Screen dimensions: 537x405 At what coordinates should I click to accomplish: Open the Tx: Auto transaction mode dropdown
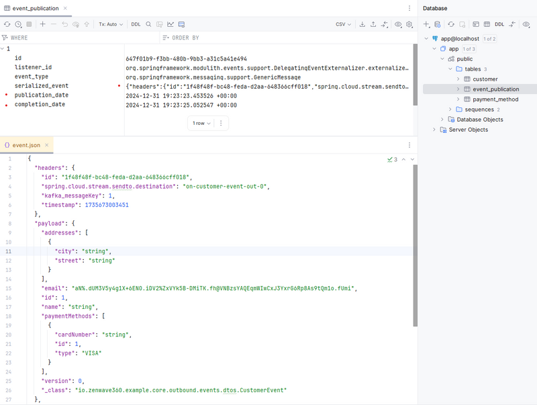coord(111,24)
